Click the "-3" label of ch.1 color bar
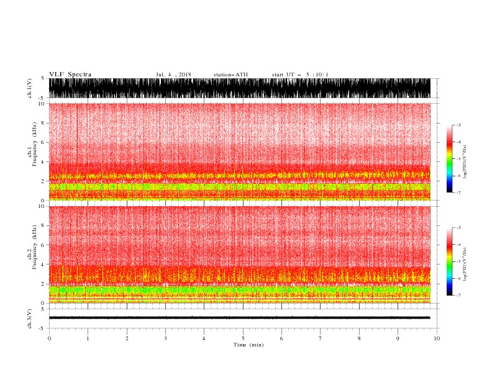 (458, 125)
